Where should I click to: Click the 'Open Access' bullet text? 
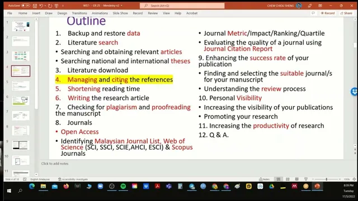coord(79,132)
